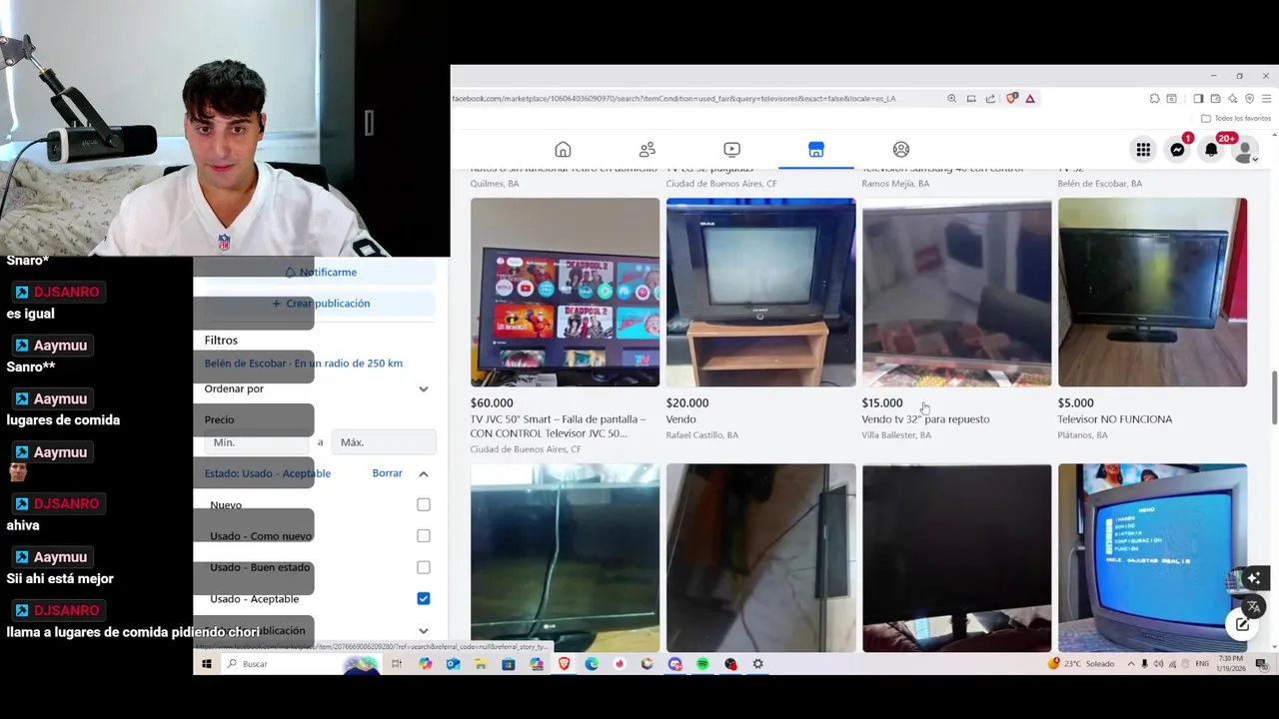
Task: Open Brave Rewards triangle icon
Action: pos(1030,99)
